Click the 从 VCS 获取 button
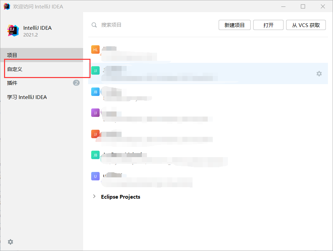 (306, 25)
